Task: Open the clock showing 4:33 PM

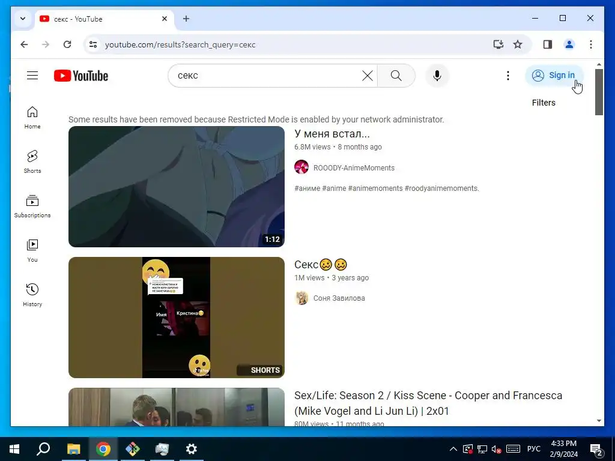Action: 563,449
